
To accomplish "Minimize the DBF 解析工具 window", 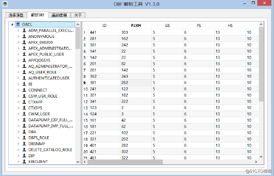I will [245, 3].
